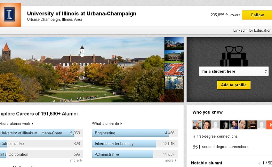Screen dimensions: 272x167
Task: Click the University of Illinois logo icon
Action: pos(10,14)
